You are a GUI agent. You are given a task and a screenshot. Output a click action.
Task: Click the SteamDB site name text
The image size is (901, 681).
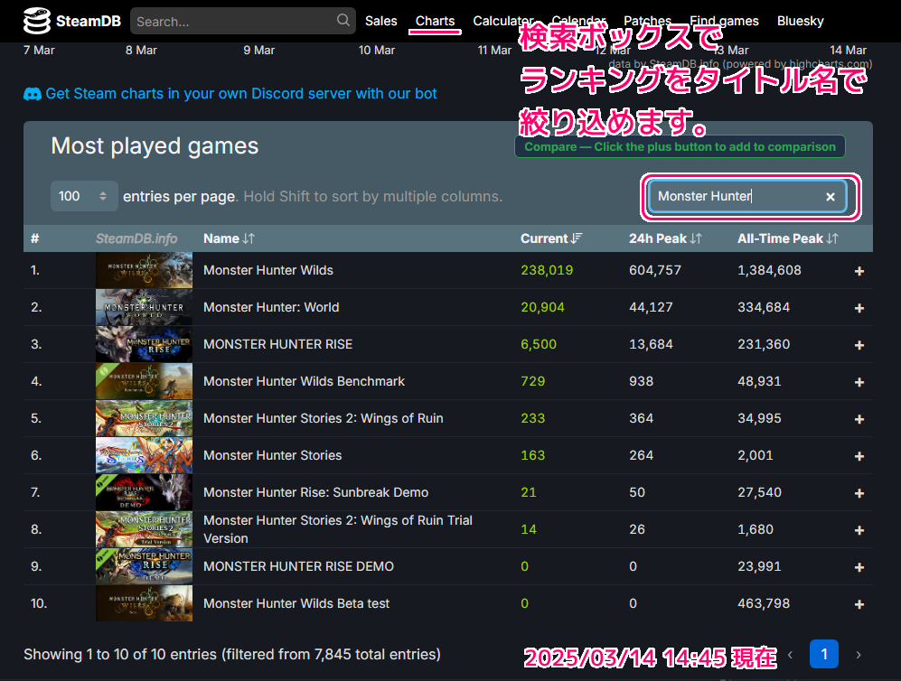coord(89,22)
